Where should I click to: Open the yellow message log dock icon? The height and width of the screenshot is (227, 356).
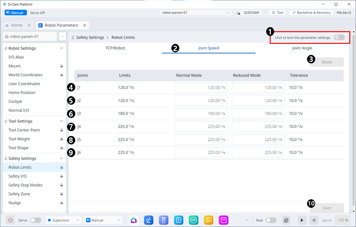pos(209,220)
